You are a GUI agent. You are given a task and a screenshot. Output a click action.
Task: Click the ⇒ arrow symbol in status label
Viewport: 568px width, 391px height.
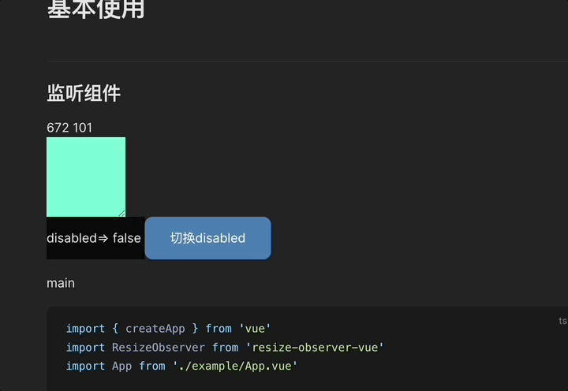click(x=103, y=239)
